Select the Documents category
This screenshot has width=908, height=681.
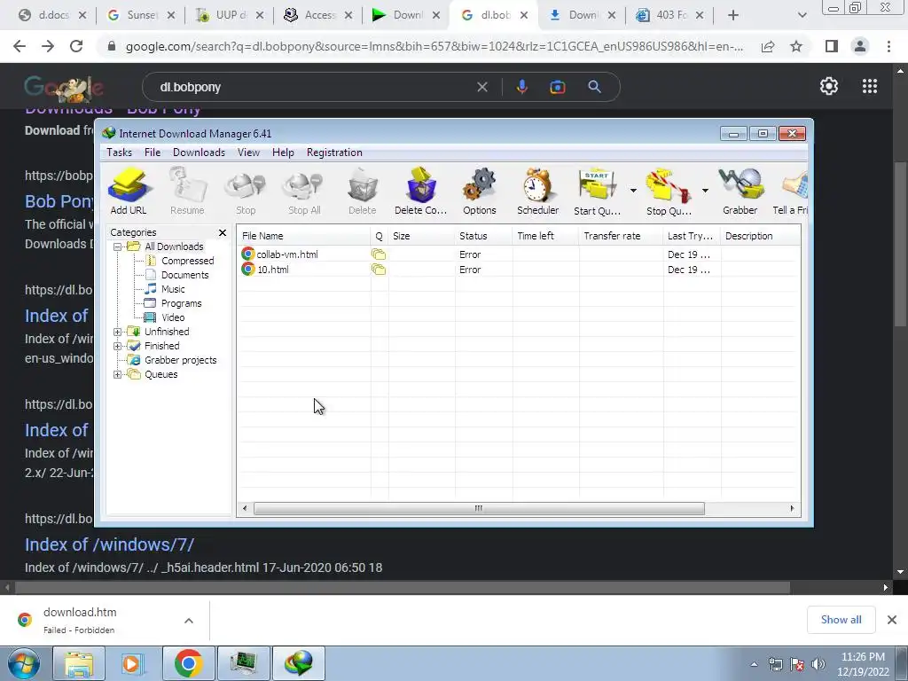pos(184,275)
